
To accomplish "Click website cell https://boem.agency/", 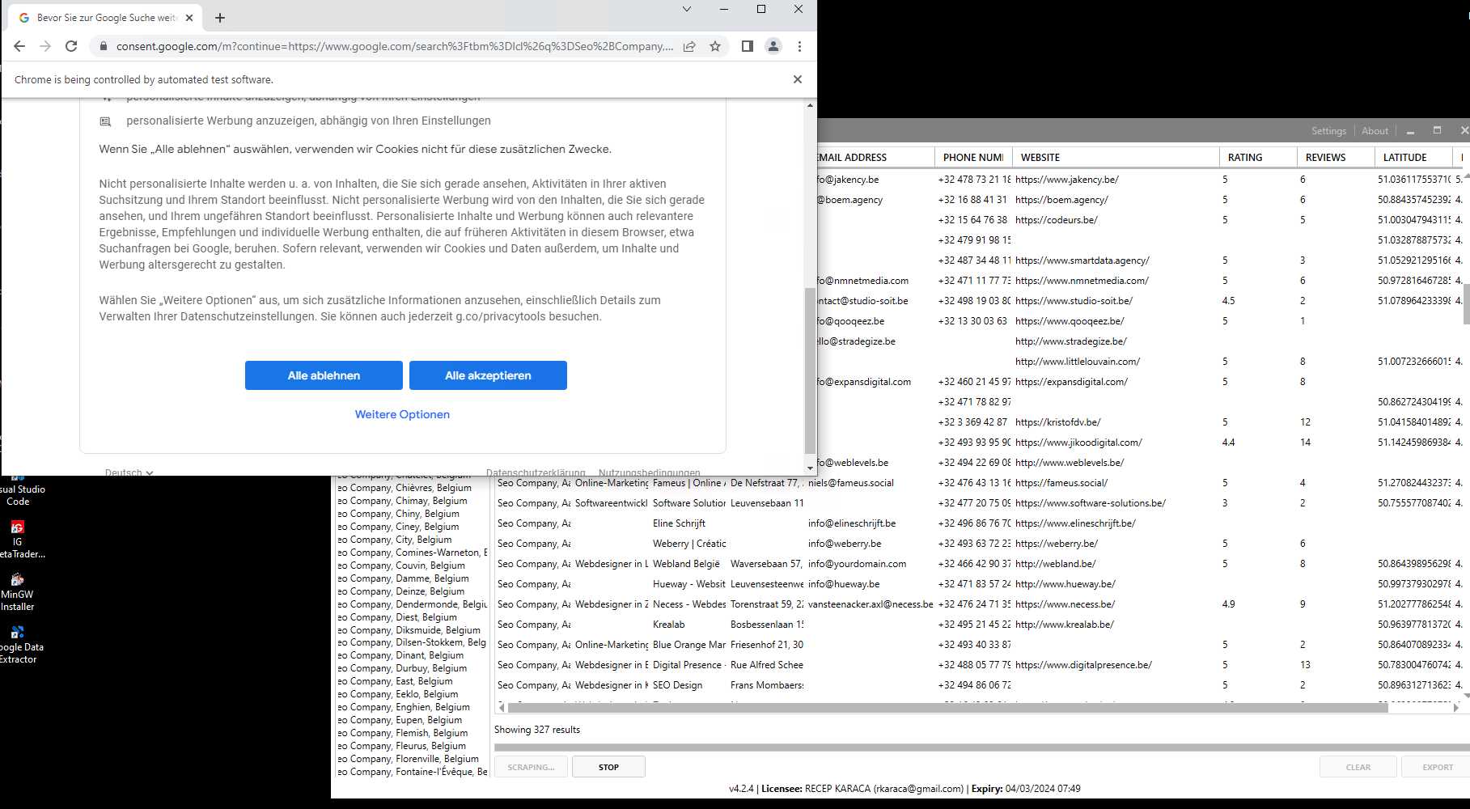I will pos(1061,200).
